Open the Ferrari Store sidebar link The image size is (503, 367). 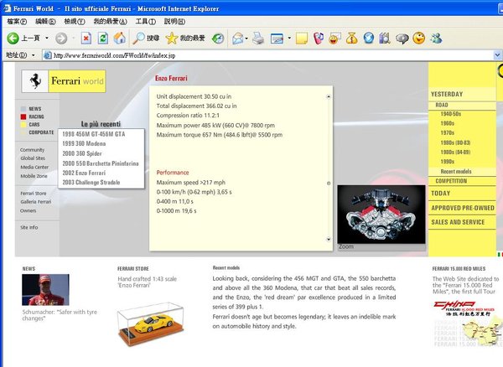pos(34,194)
